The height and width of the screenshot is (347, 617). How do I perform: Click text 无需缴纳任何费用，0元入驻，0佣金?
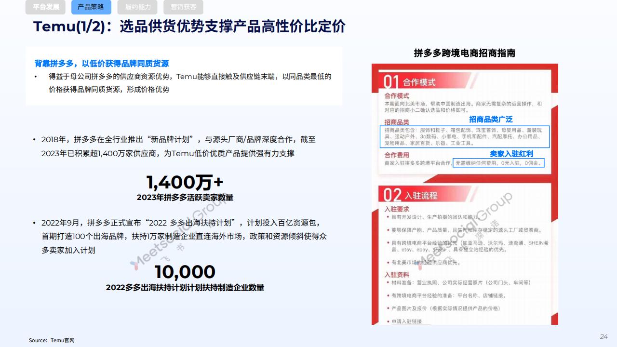(x=499, y=163)
